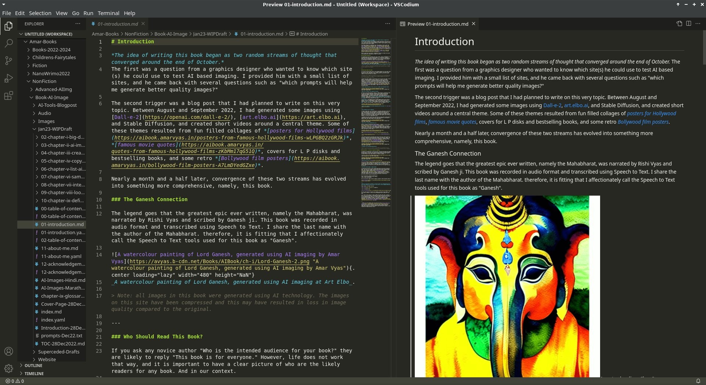Select chapter-ix-glossar... file

[x=63, y=296]
